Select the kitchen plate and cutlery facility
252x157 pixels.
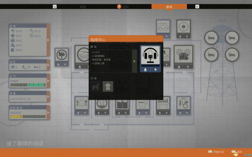coord(81,106)
